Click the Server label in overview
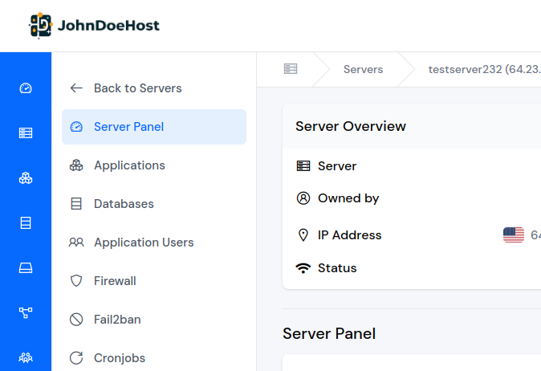The image size is (541, 371). [x=337, y=166]
